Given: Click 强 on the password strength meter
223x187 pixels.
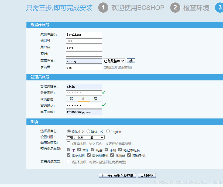Looking at the screenshot, I should tap(95, 98).
